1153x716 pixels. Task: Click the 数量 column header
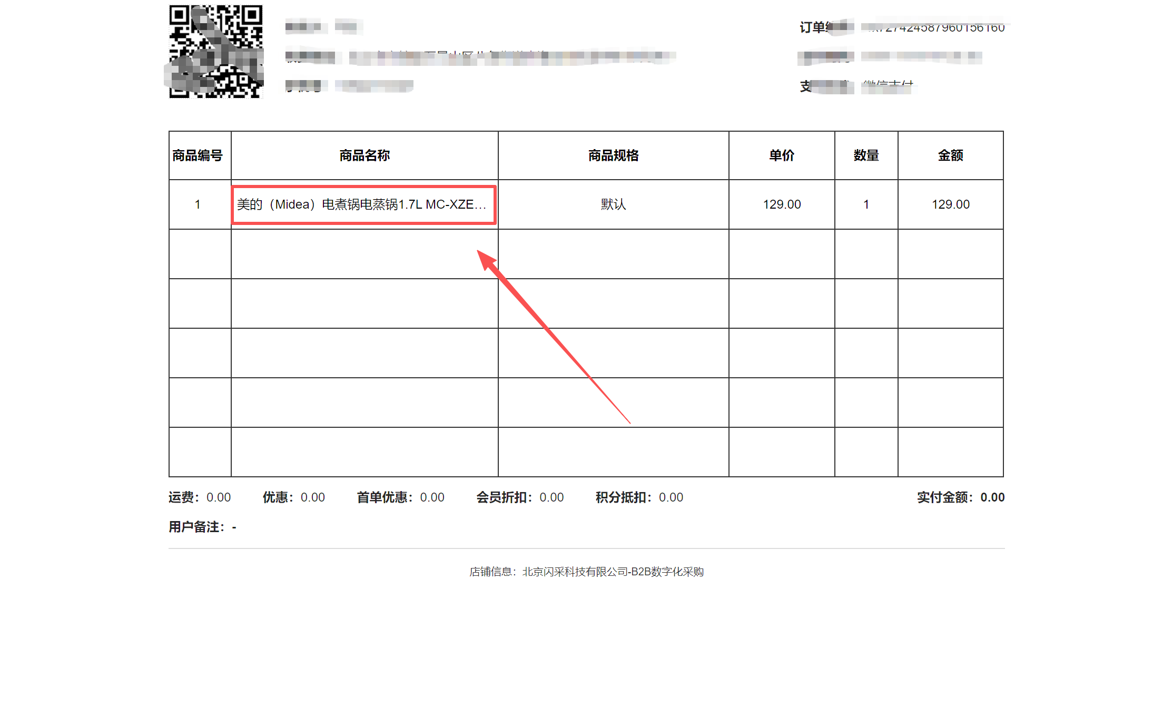coord(866,155)
